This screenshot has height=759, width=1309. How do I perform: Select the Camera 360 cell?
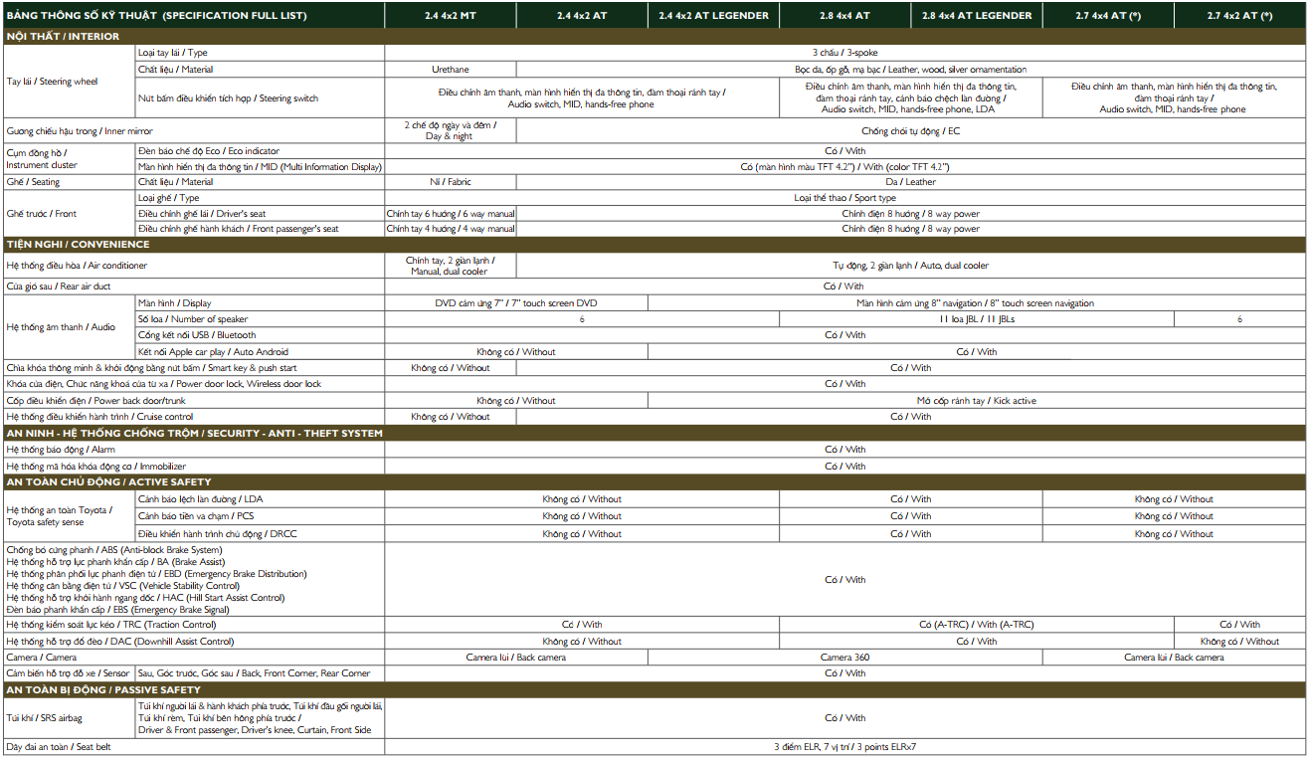tap(844, 658)
